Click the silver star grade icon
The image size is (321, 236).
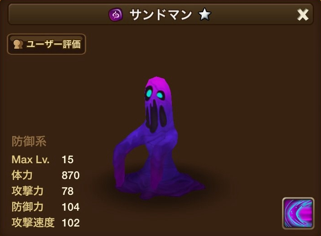pyautogui.click(x=204, y=14)
